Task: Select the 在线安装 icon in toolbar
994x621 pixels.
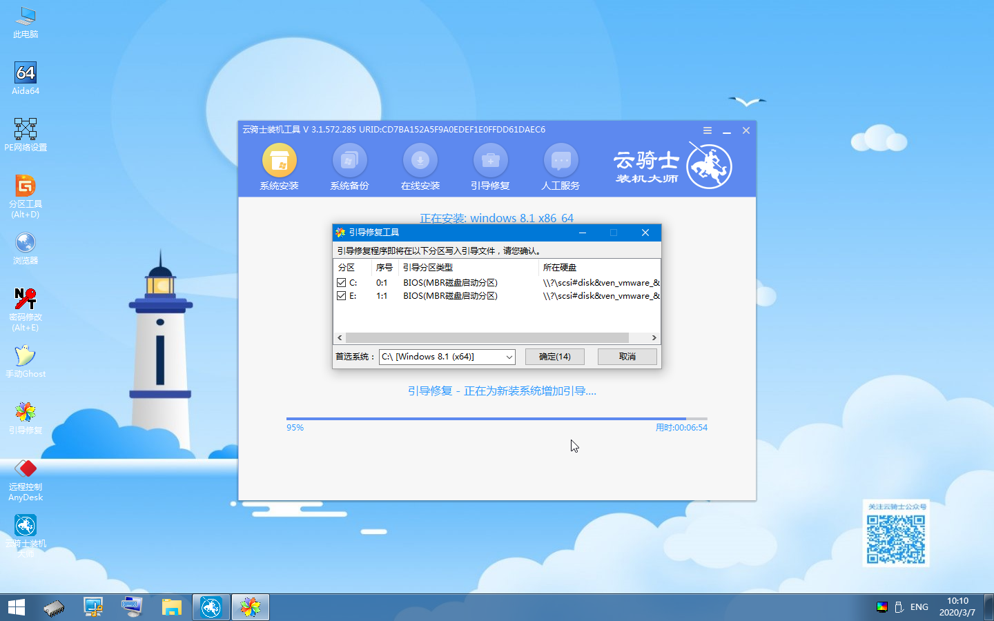Action: (420, 167)
